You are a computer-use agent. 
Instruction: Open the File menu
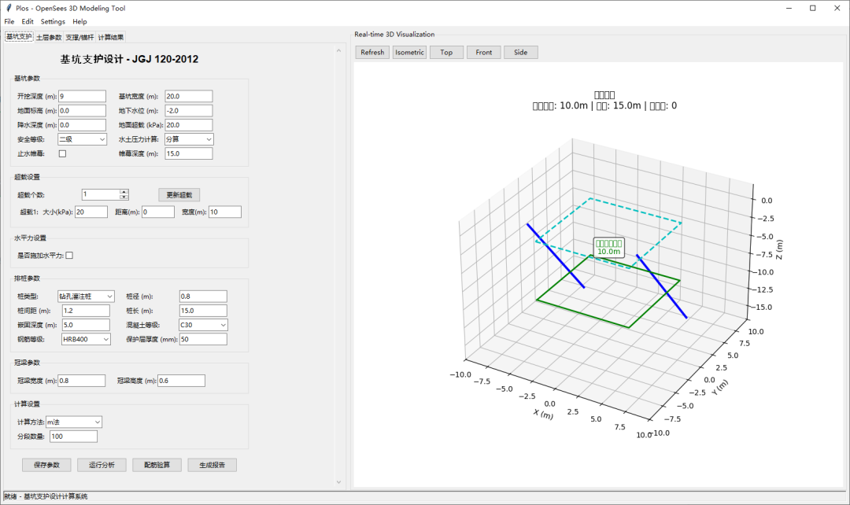9,22
